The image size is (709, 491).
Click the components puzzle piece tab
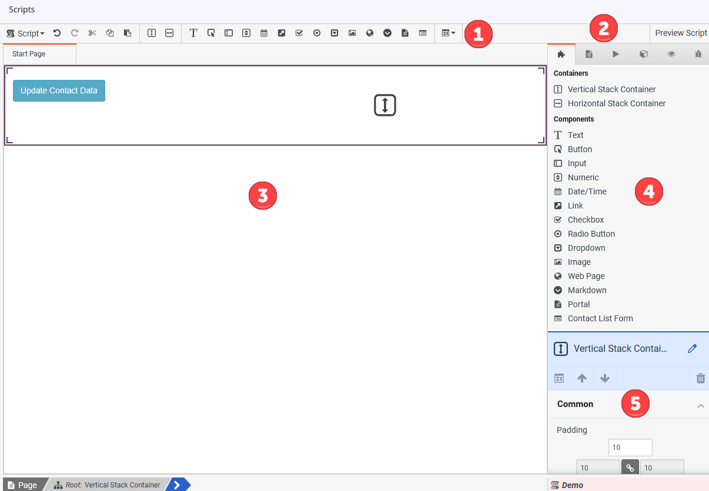tap(561, 53)
